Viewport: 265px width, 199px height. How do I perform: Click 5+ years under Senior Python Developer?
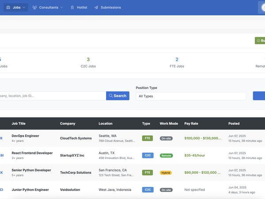click(x=18, y=175)
